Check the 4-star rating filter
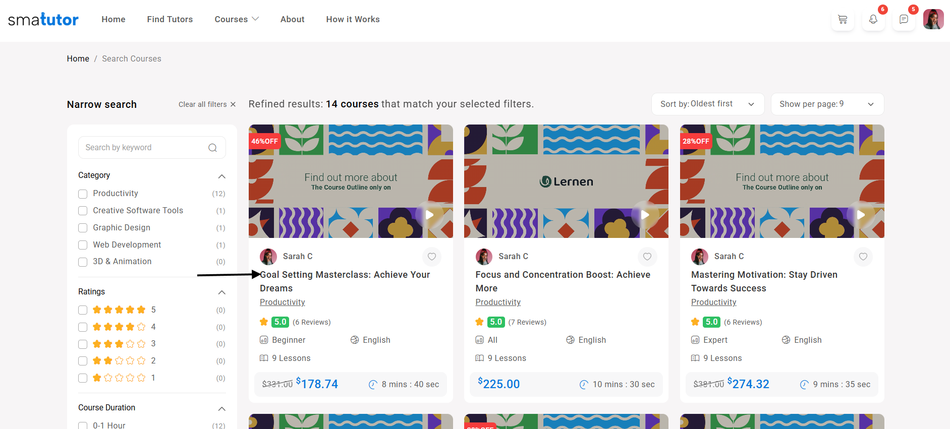The height and width of the screenshot is (429, 950). (83, 327)
